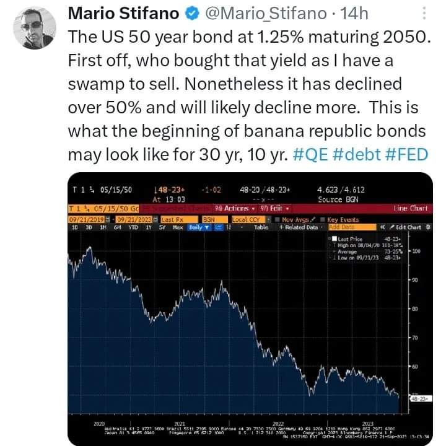Toggle the Last Price legend swatch
This screenshot has width=446, height=446.
click(x=334, y=238)
